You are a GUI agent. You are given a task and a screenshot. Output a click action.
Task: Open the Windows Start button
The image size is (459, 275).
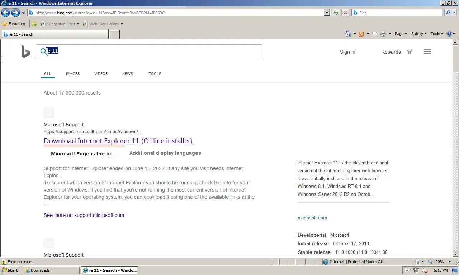(10, 270)
